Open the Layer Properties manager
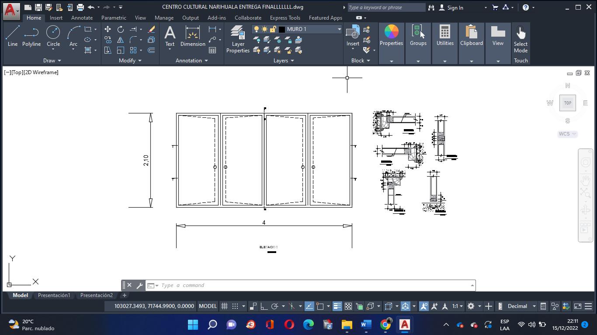The height and width of the screenshot is (335, 597). point(238,39)
